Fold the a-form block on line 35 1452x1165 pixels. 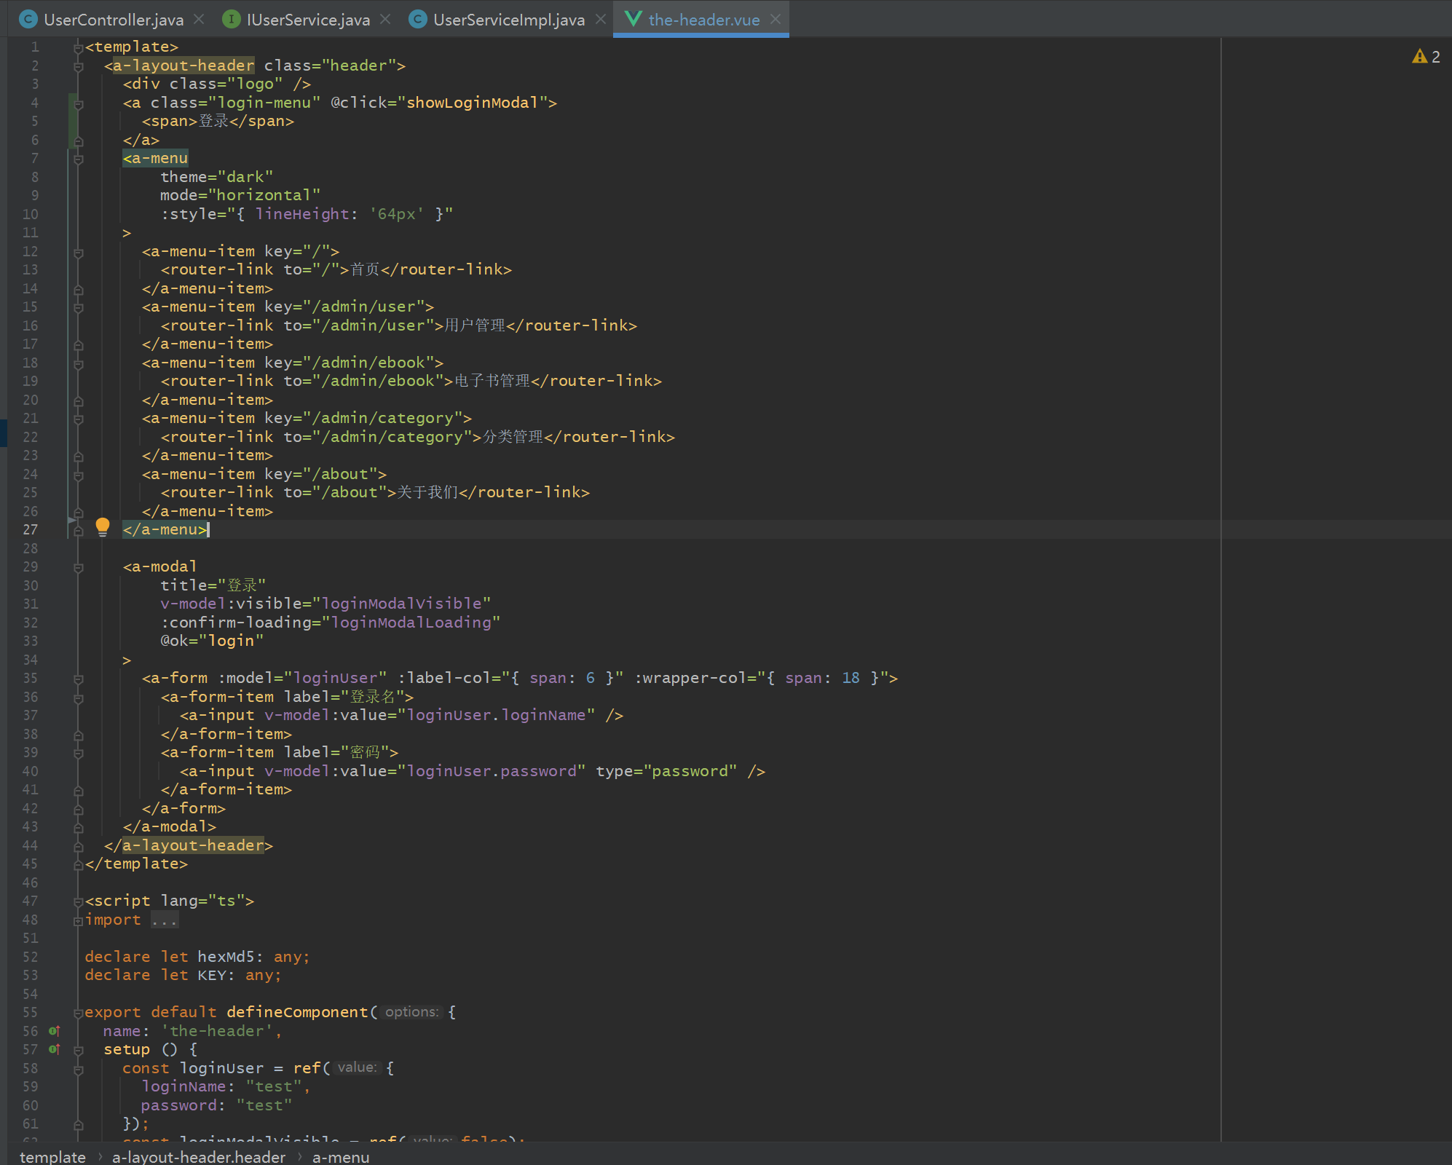click(x=79, y=679)
